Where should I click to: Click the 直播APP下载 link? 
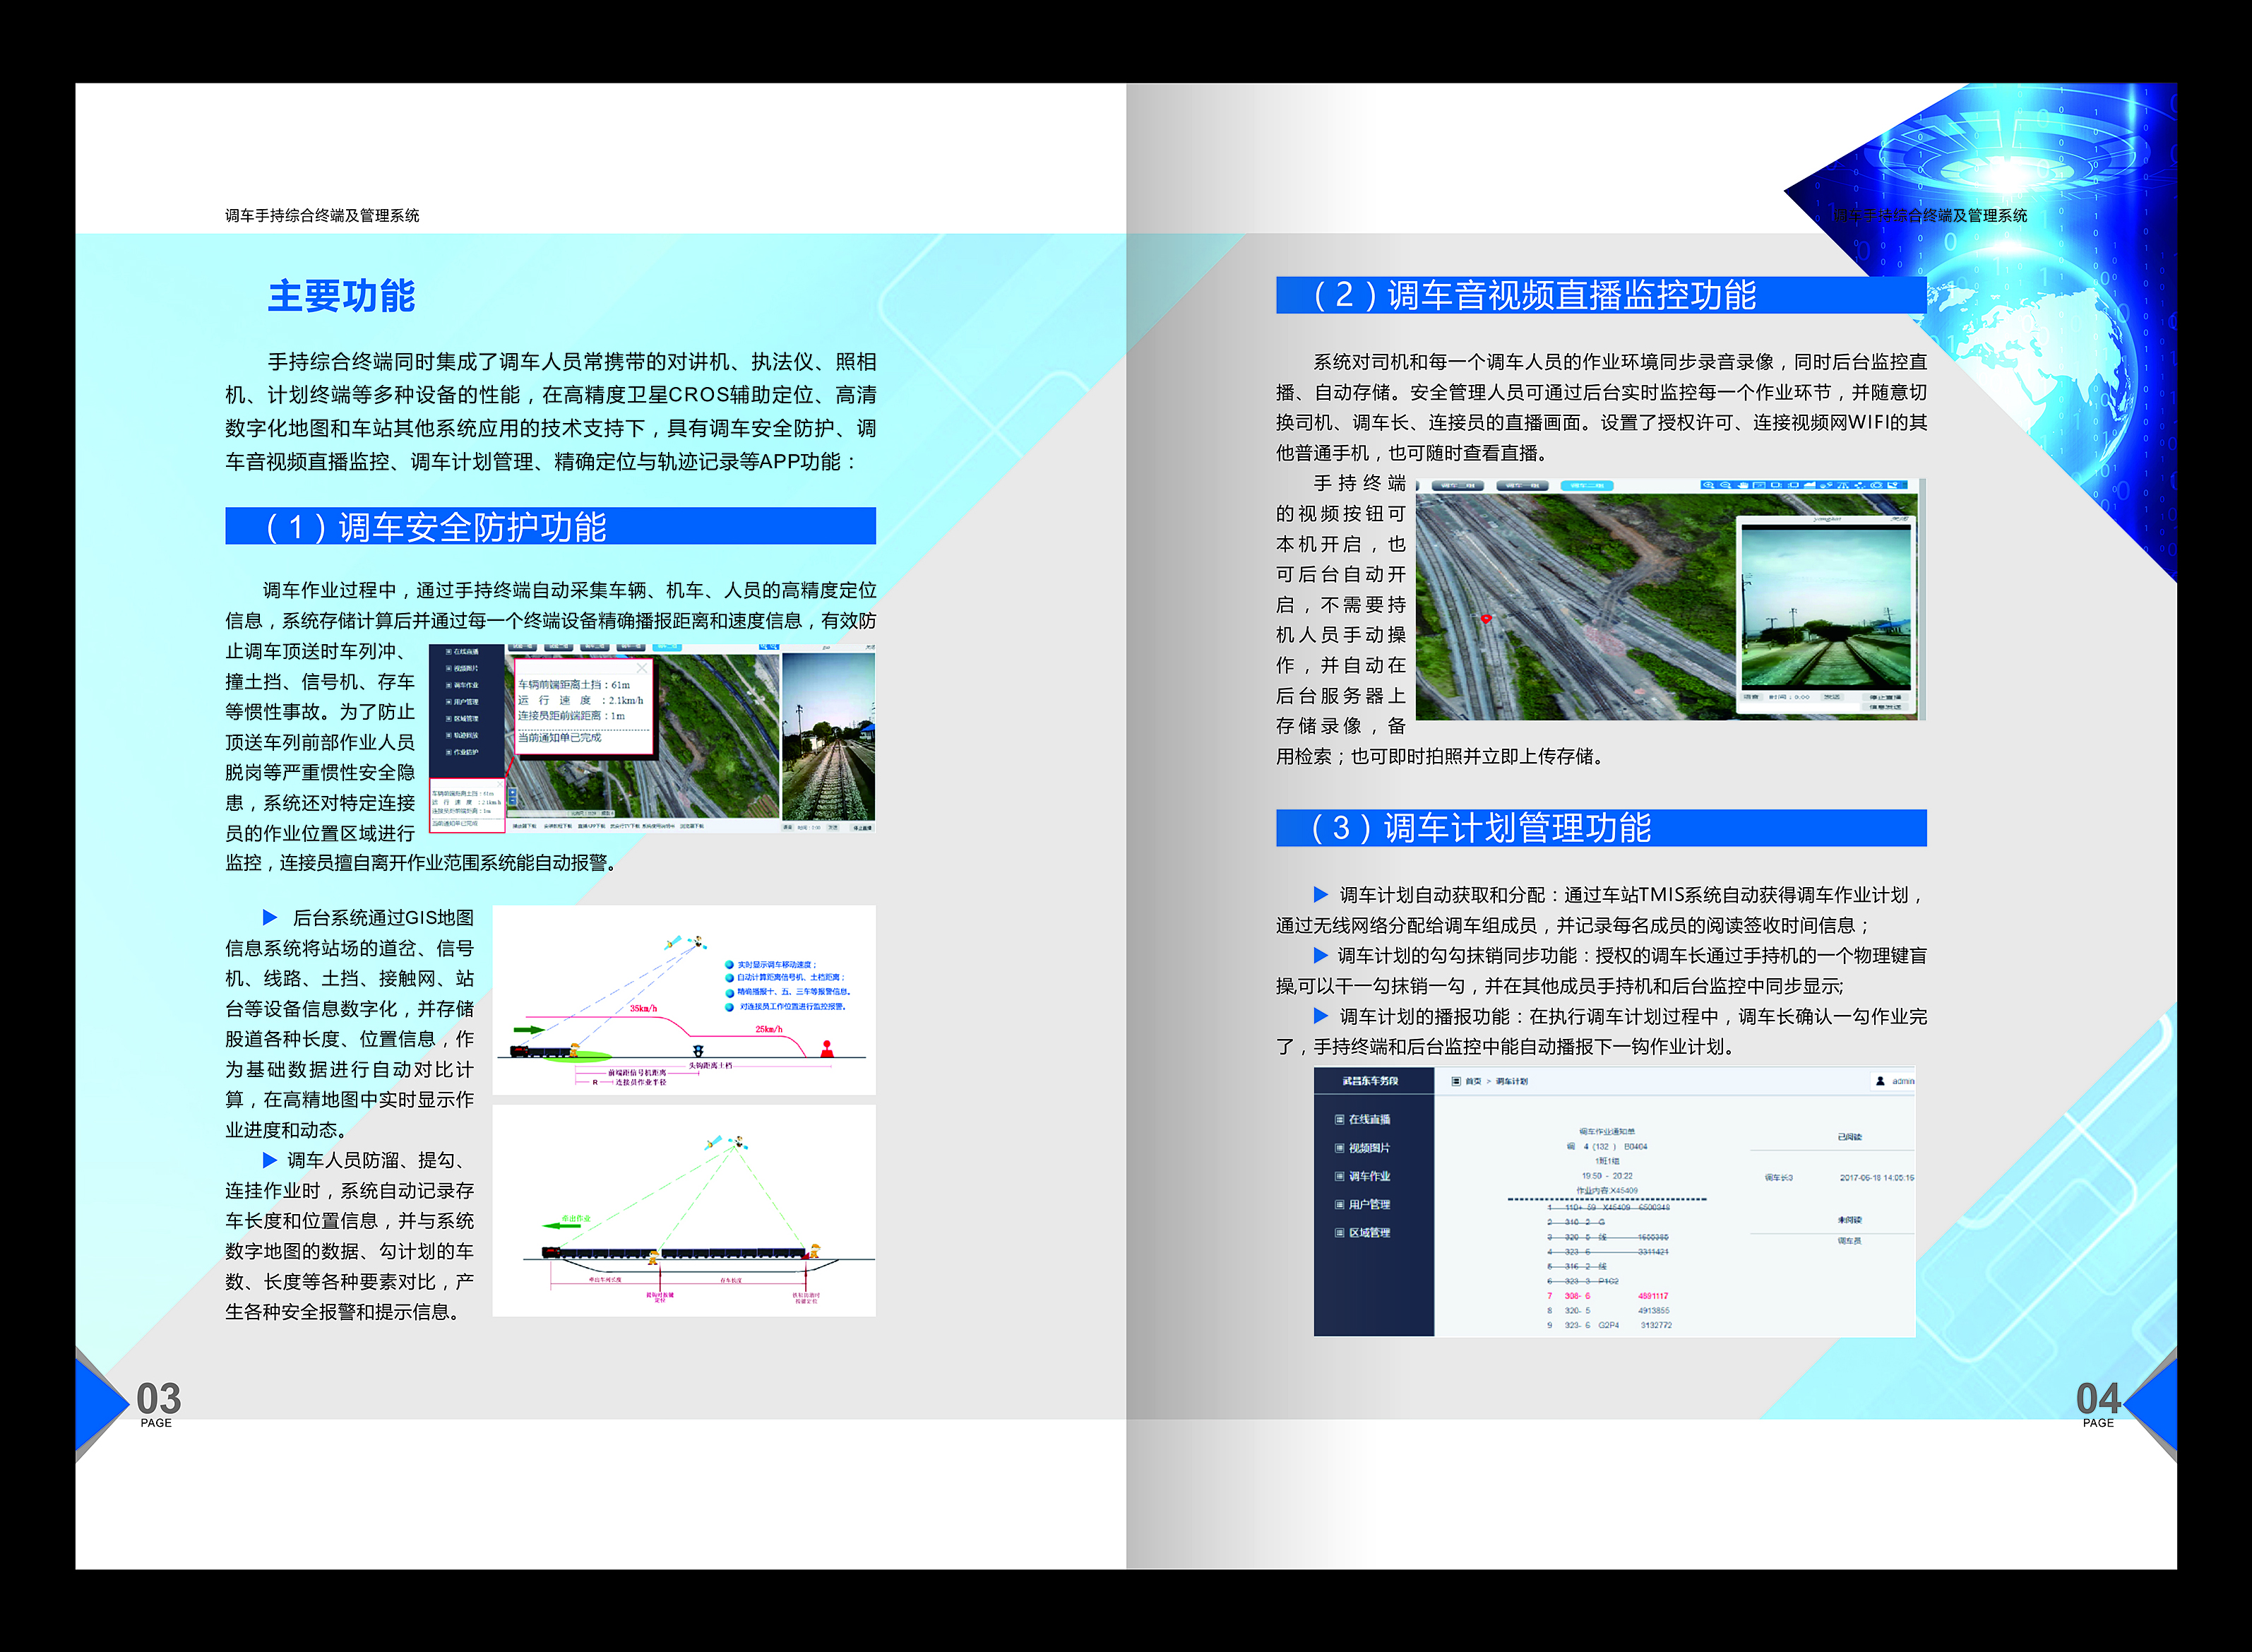point(592,827)
